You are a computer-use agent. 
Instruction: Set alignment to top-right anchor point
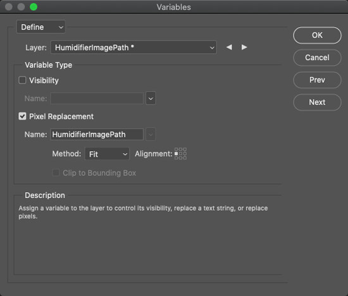point(185,149)
